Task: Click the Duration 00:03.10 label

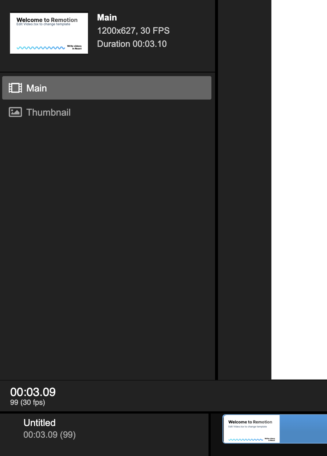Action: (132, 44)
